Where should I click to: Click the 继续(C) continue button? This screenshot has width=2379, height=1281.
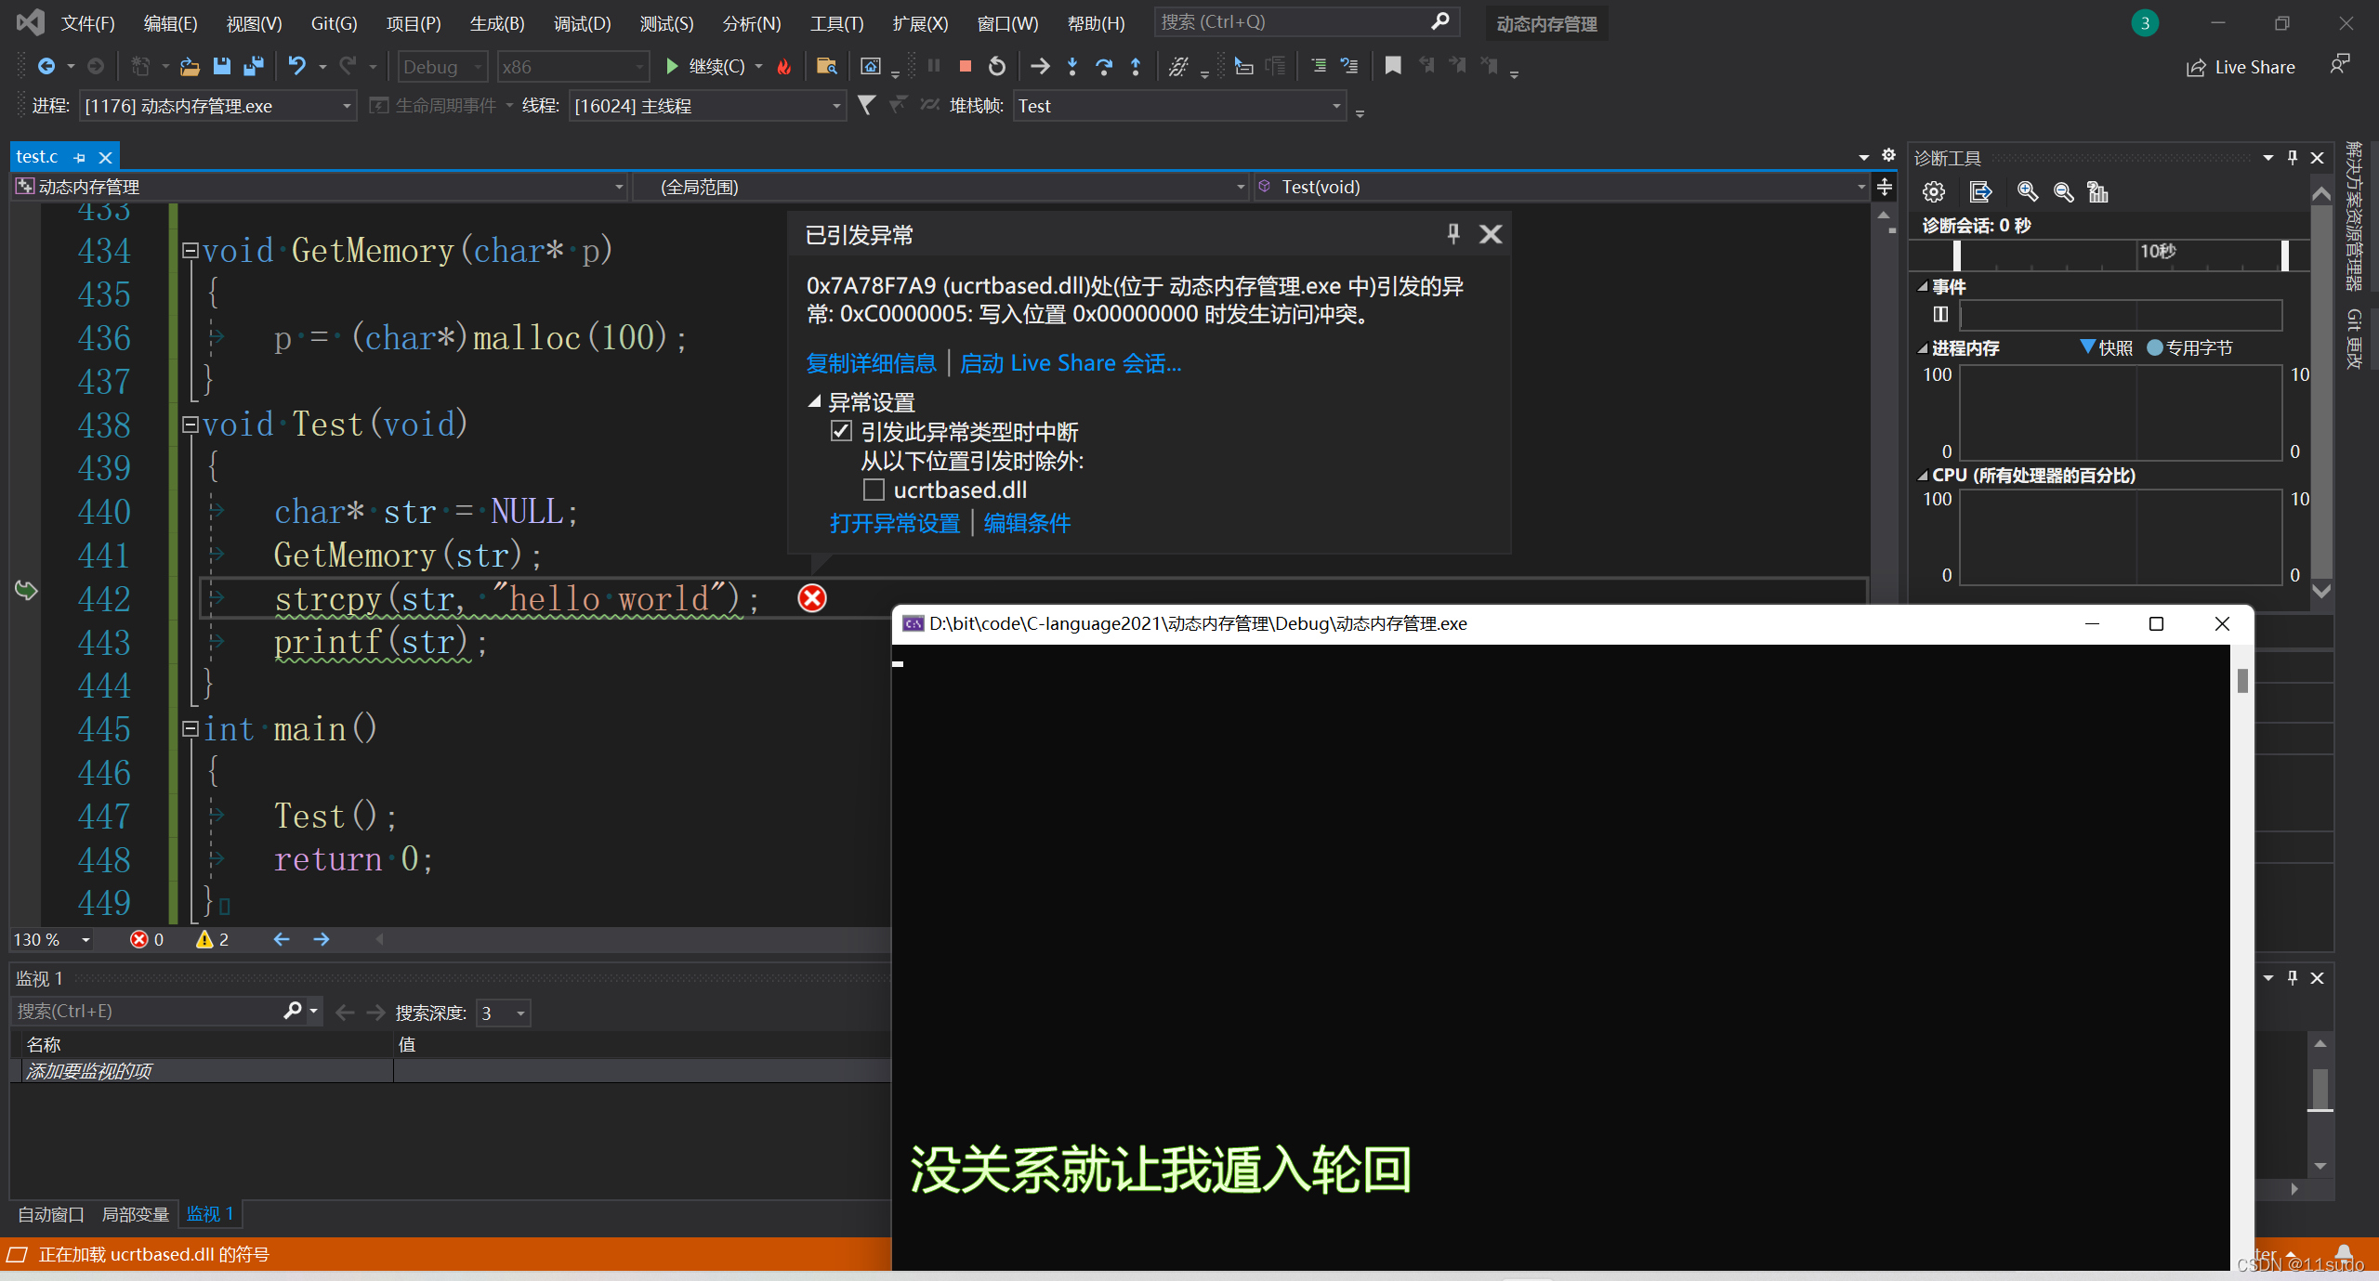click(x=706, y=66)
